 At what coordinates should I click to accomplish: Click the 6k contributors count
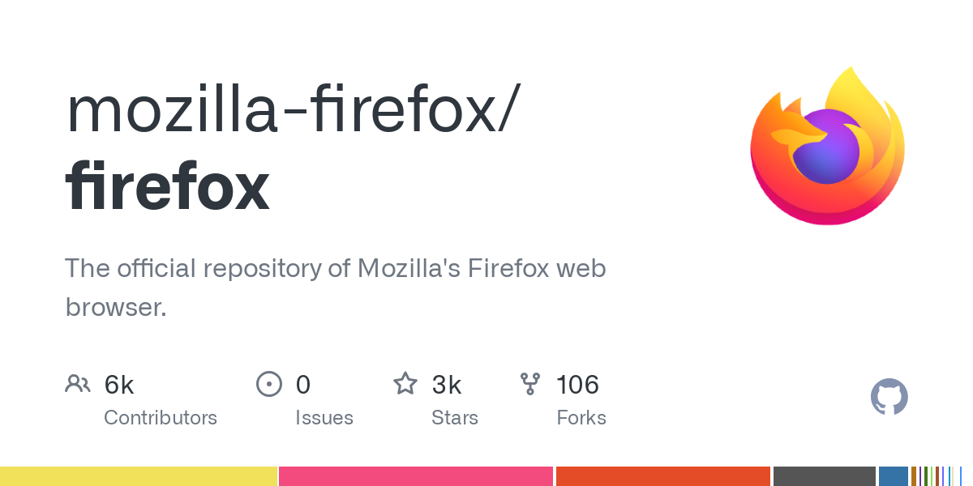[119, 385]
